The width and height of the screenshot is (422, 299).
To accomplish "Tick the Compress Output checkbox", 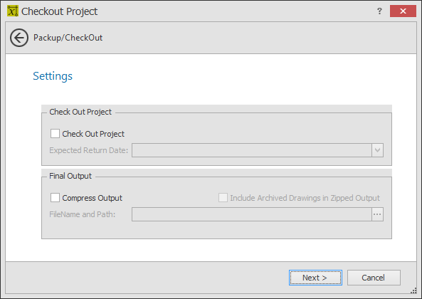I will tap(56, 197).
